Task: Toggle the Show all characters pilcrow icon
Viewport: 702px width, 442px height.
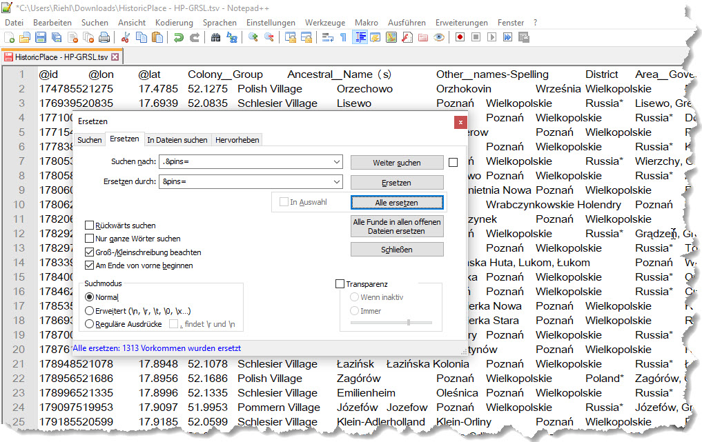Action: 343,37
